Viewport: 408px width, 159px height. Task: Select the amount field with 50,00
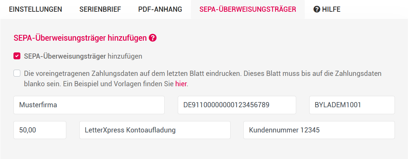coord(40,130)
